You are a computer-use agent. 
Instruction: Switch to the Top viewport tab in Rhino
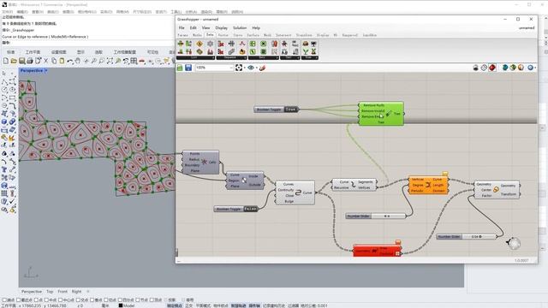(x=50, y=291)
